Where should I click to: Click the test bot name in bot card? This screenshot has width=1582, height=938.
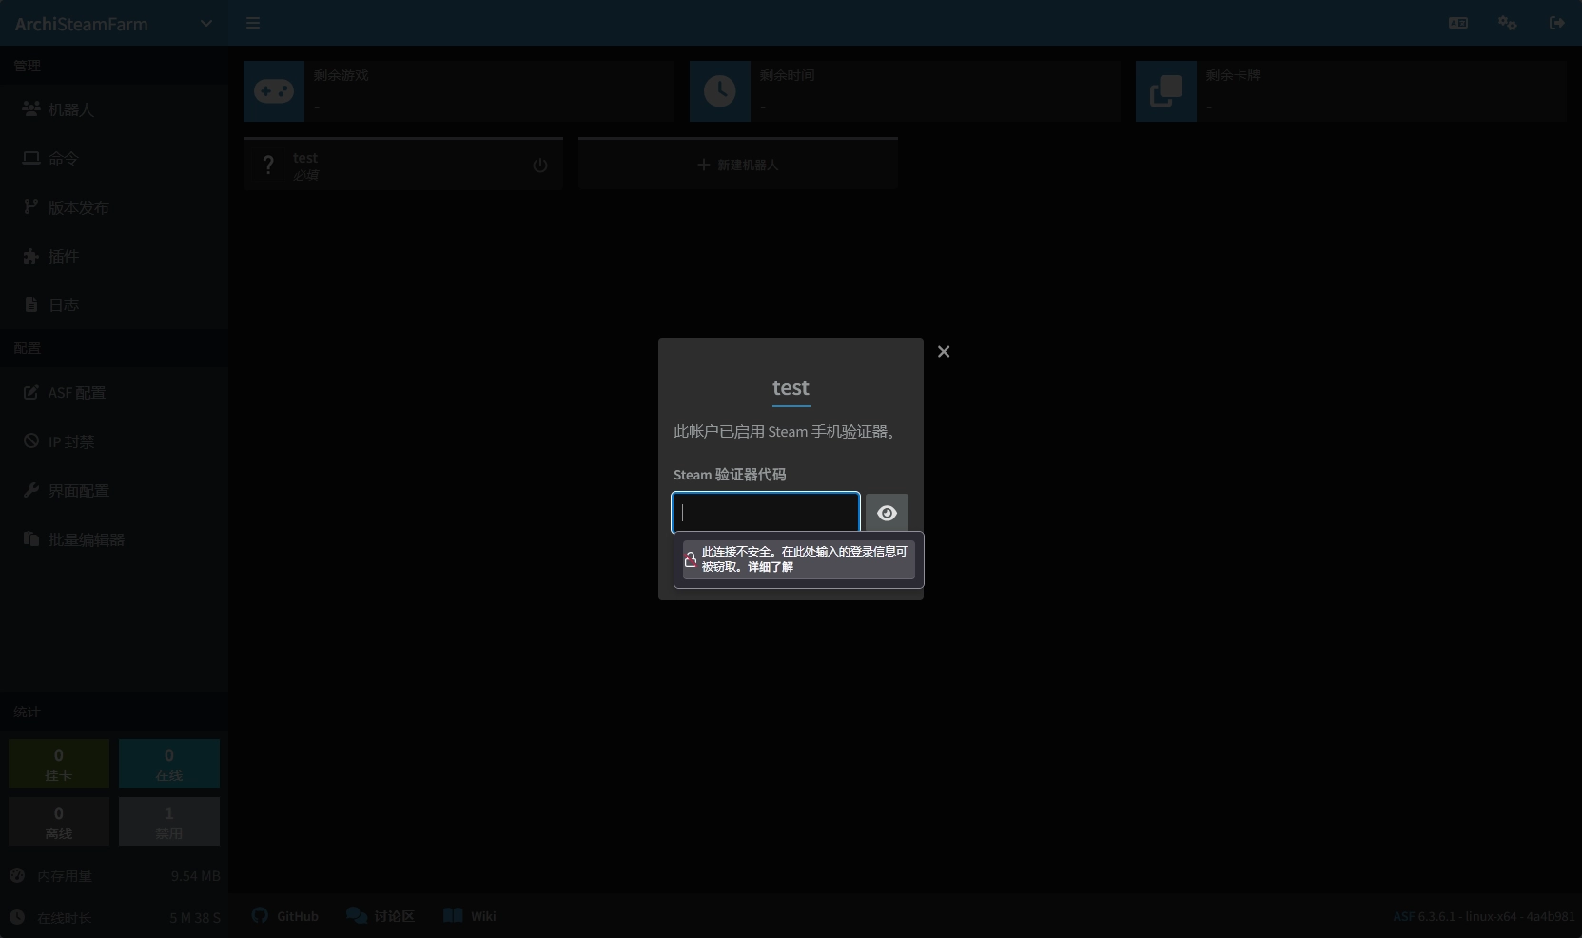(305, 158)
